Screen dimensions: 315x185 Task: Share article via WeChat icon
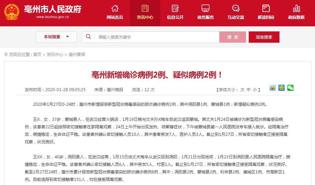coord(290,88)
